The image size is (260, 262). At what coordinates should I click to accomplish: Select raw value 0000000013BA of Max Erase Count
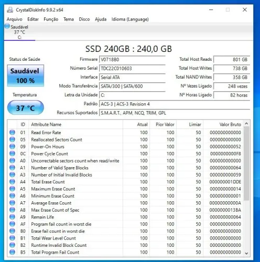click(225, 210)
